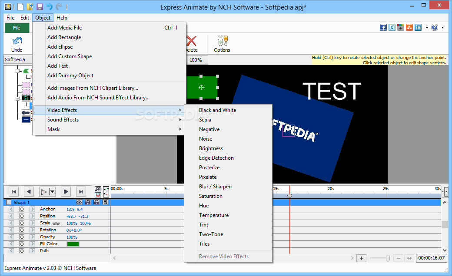This screenshot has width=452, height=276.
Task: Go to next Path keyframe arrow
Action: pos(32,251)
